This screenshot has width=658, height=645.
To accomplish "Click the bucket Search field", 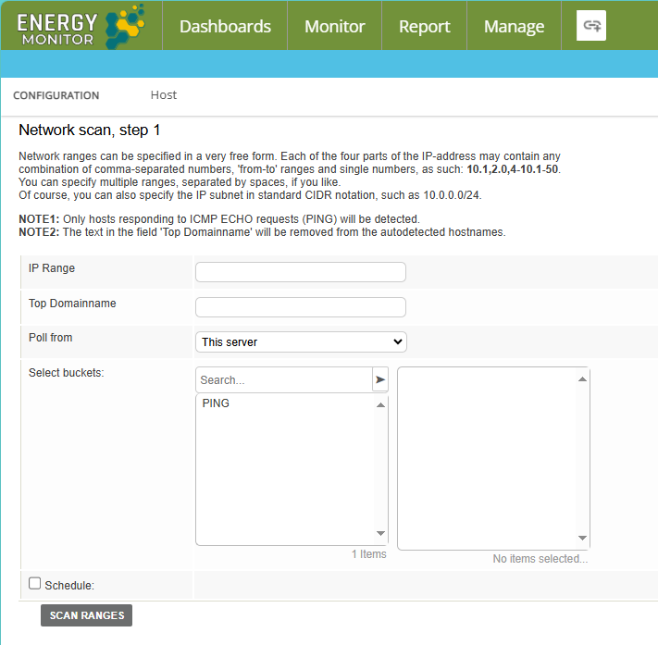I will coord(283,379).
